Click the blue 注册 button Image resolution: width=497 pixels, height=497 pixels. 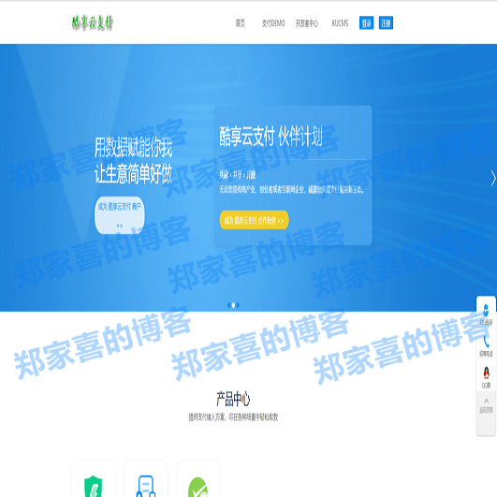tap(386, 22)
